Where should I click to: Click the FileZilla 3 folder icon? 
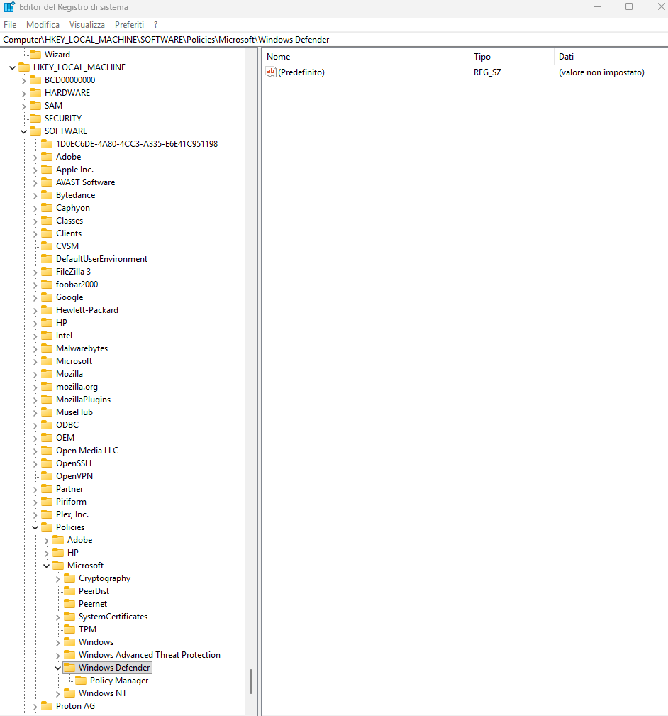click(x=47, y=272)
